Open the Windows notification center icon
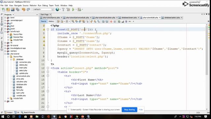211x119 pixels. 206,117
